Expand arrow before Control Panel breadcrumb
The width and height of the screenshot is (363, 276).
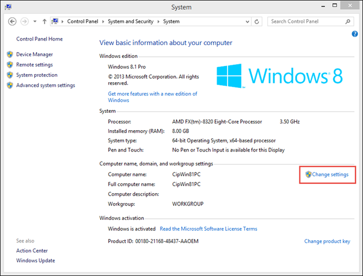click(x=63, y=21)
